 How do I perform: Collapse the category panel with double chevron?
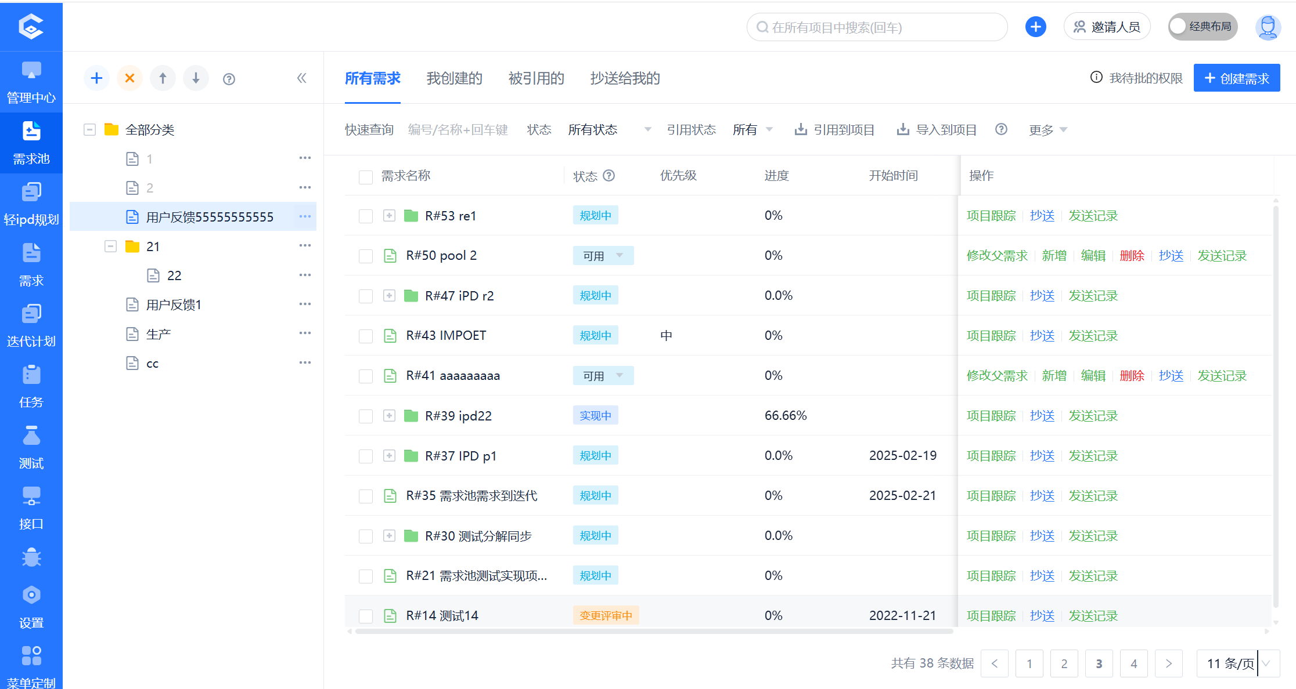(x=301, y=78)
